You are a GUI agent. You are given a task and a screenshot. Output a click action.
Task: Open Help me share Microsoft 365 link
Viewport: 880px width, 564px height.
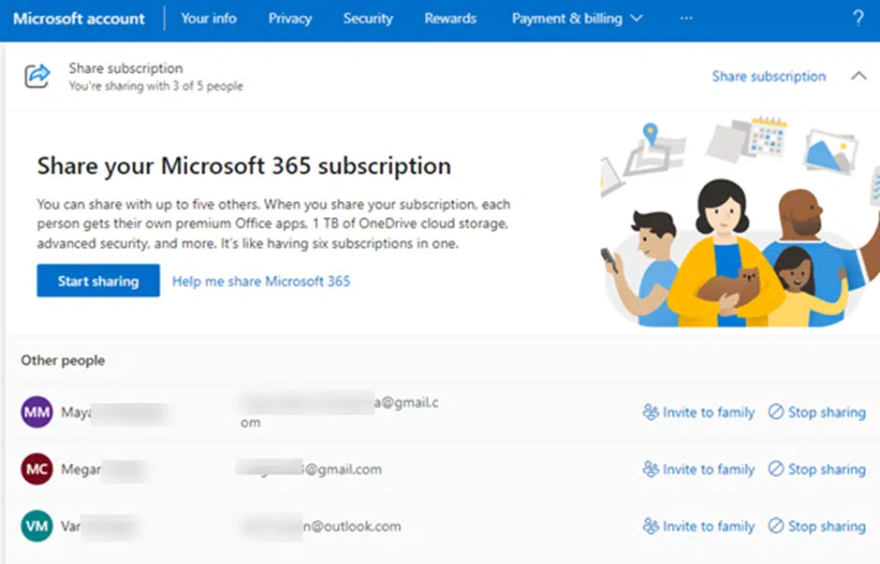click(x=261, y=281)
